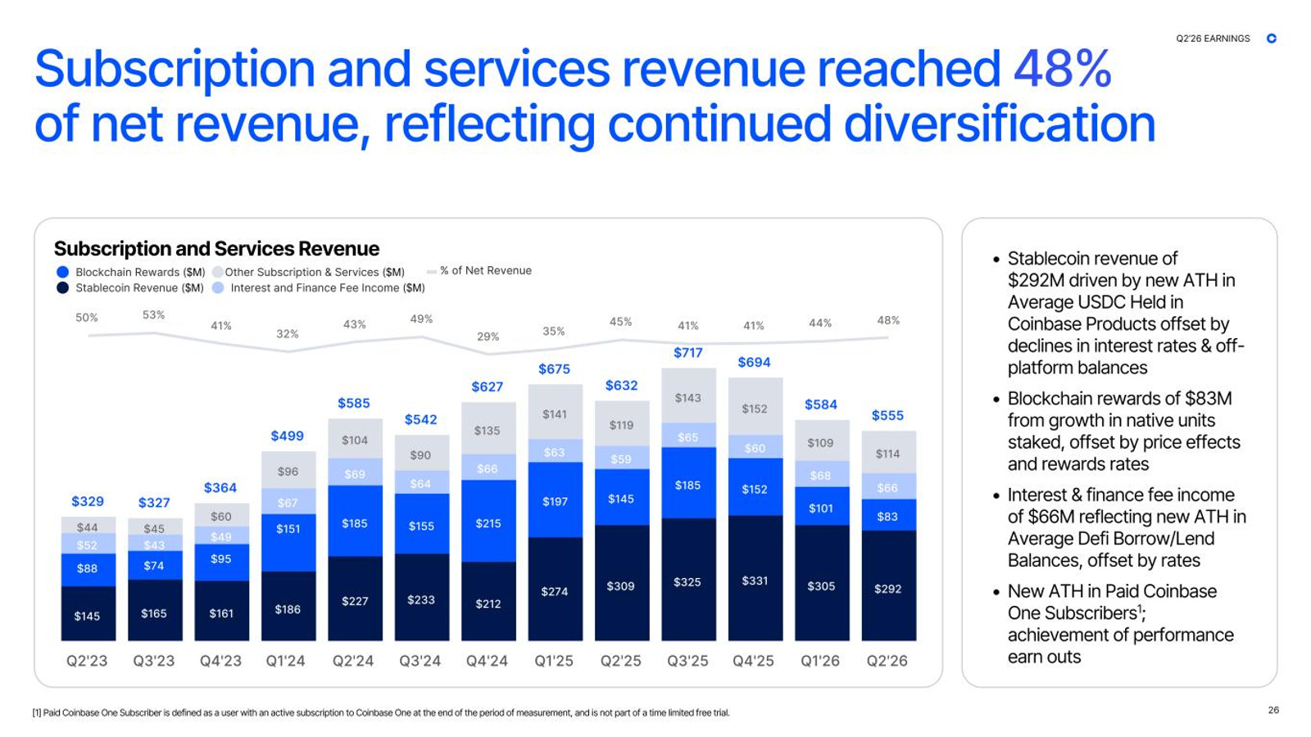Click the 'Subscription and Services Revenue' chart title
Image resolution: width=1311 pixels, height=737 pixels.
(216, 248)
